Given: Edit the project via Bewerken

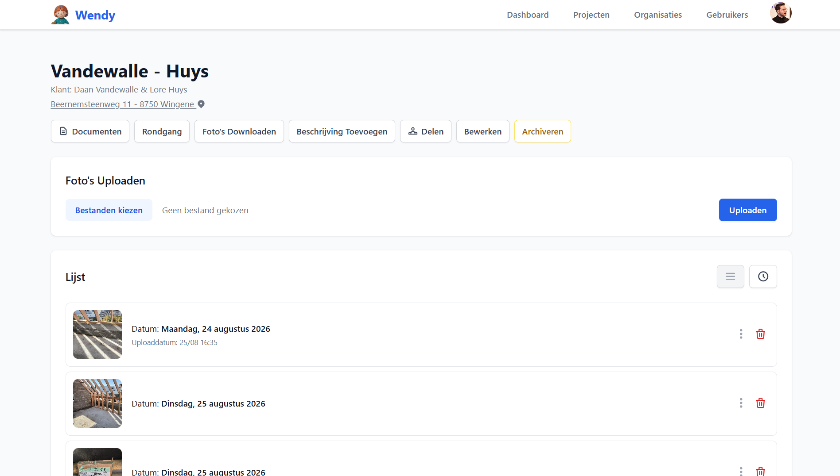Looking at the screenshot, I should tap(483, 131).
